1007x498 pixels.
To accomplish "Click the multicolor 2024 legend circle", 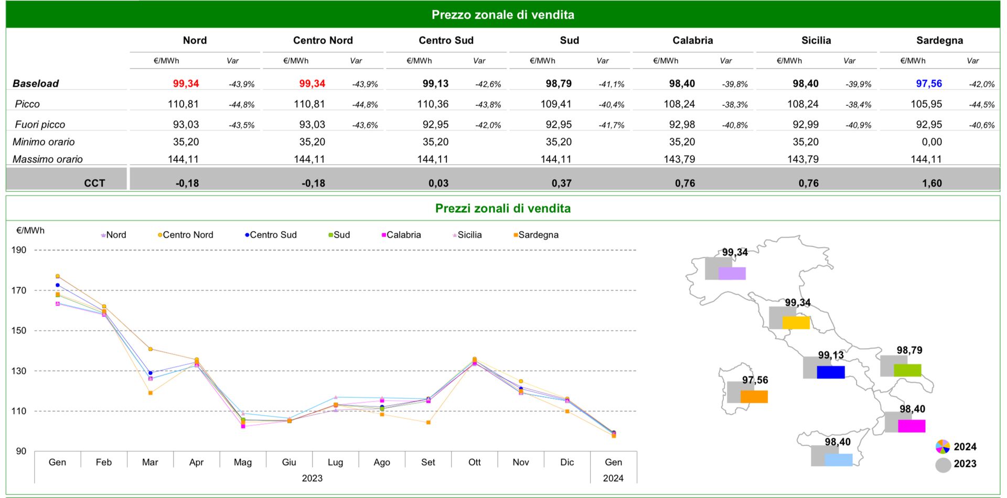I will point(942,447).
